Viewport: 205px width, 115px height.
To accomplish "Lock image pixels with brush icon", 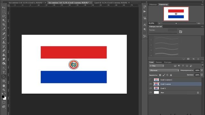I will point(164,75).
